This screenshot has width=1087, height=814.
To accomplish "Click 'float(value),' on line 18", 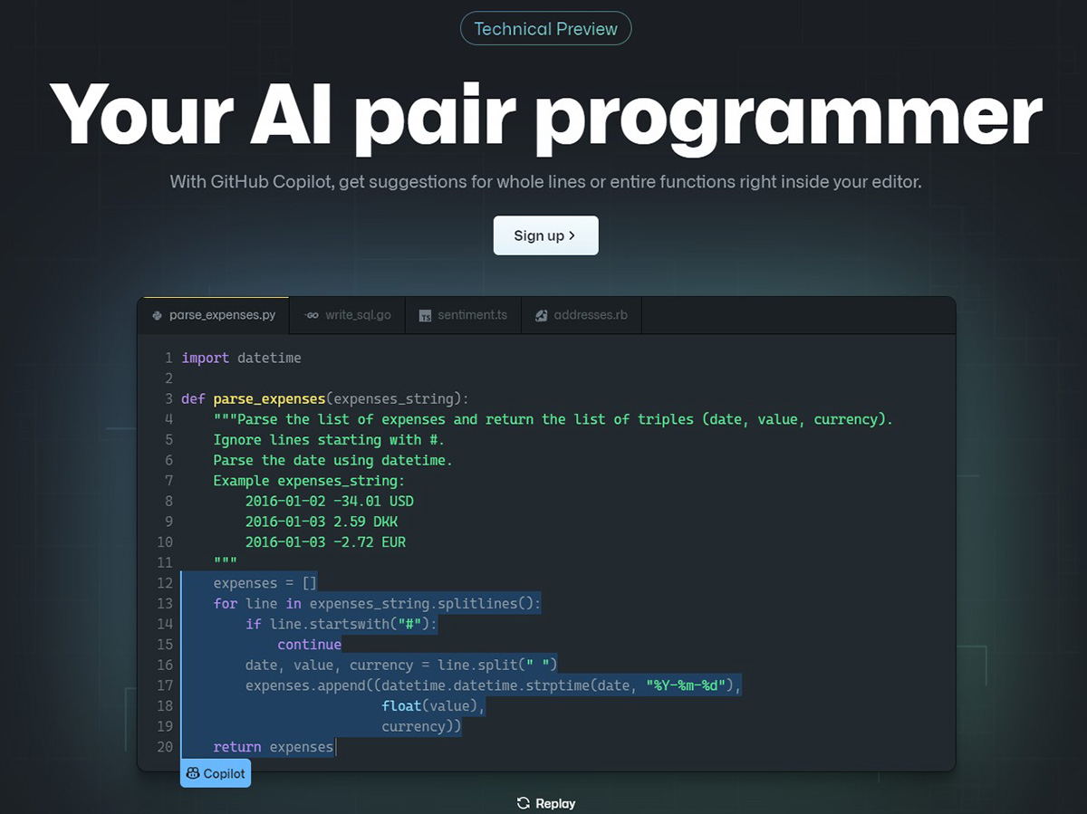I will coord(434,706).
